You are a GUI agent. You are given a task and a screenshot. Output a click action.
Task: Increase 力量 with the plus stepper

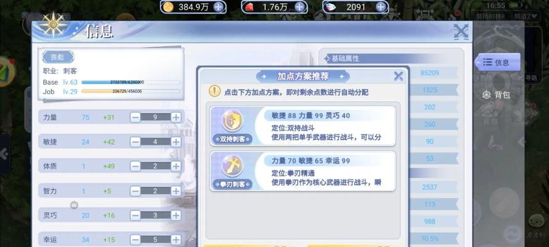point(176,117)
